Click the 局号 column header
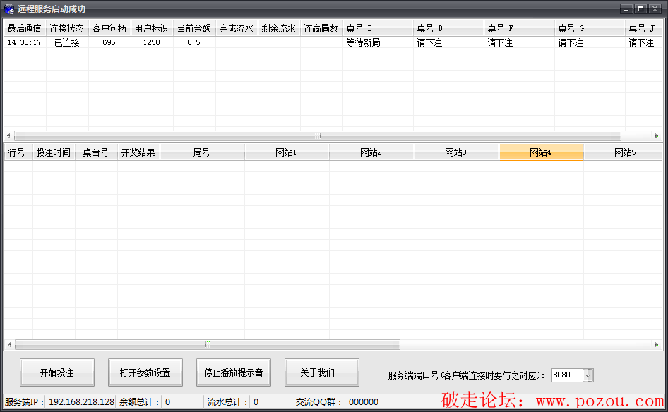The height and width of the screenshot is (412, 668). [x=202, y=152]
